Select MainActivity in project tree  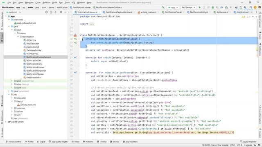32,53
